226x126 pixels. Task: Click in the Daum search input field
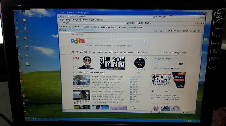[115, 41]
